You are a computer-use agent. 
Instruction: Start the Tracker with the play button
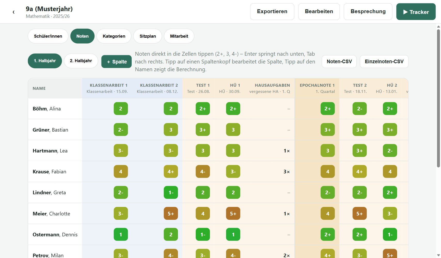click(416, 12)
